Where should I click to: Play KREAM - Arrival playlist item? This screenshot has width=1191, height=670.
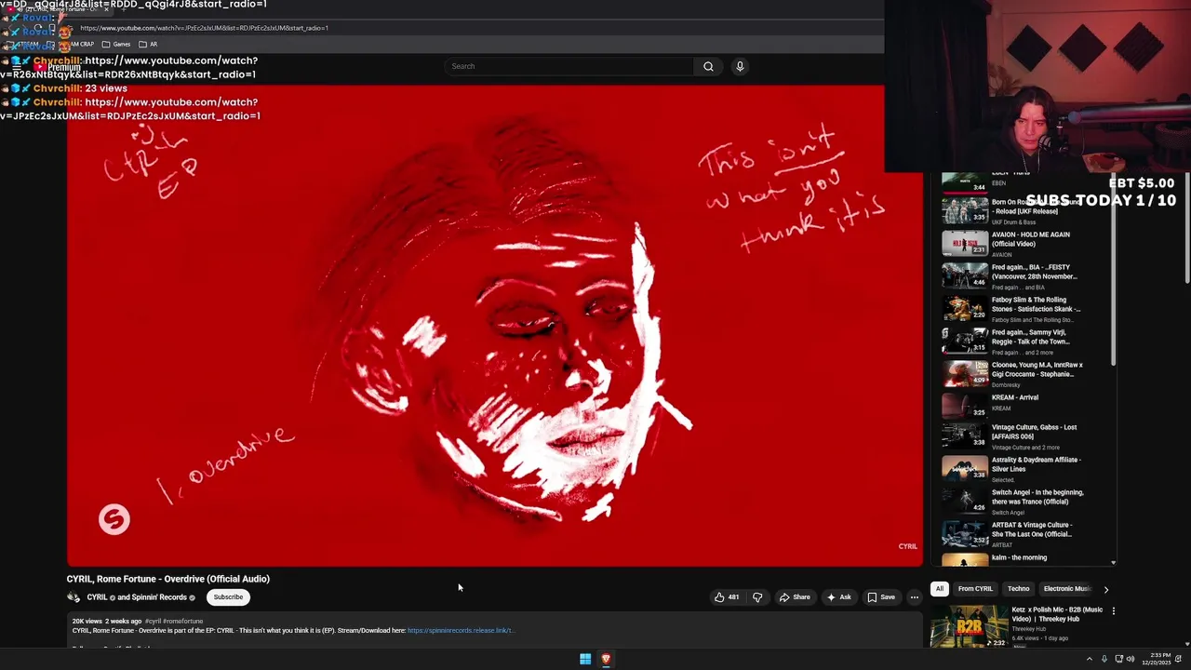point(1026,404)
